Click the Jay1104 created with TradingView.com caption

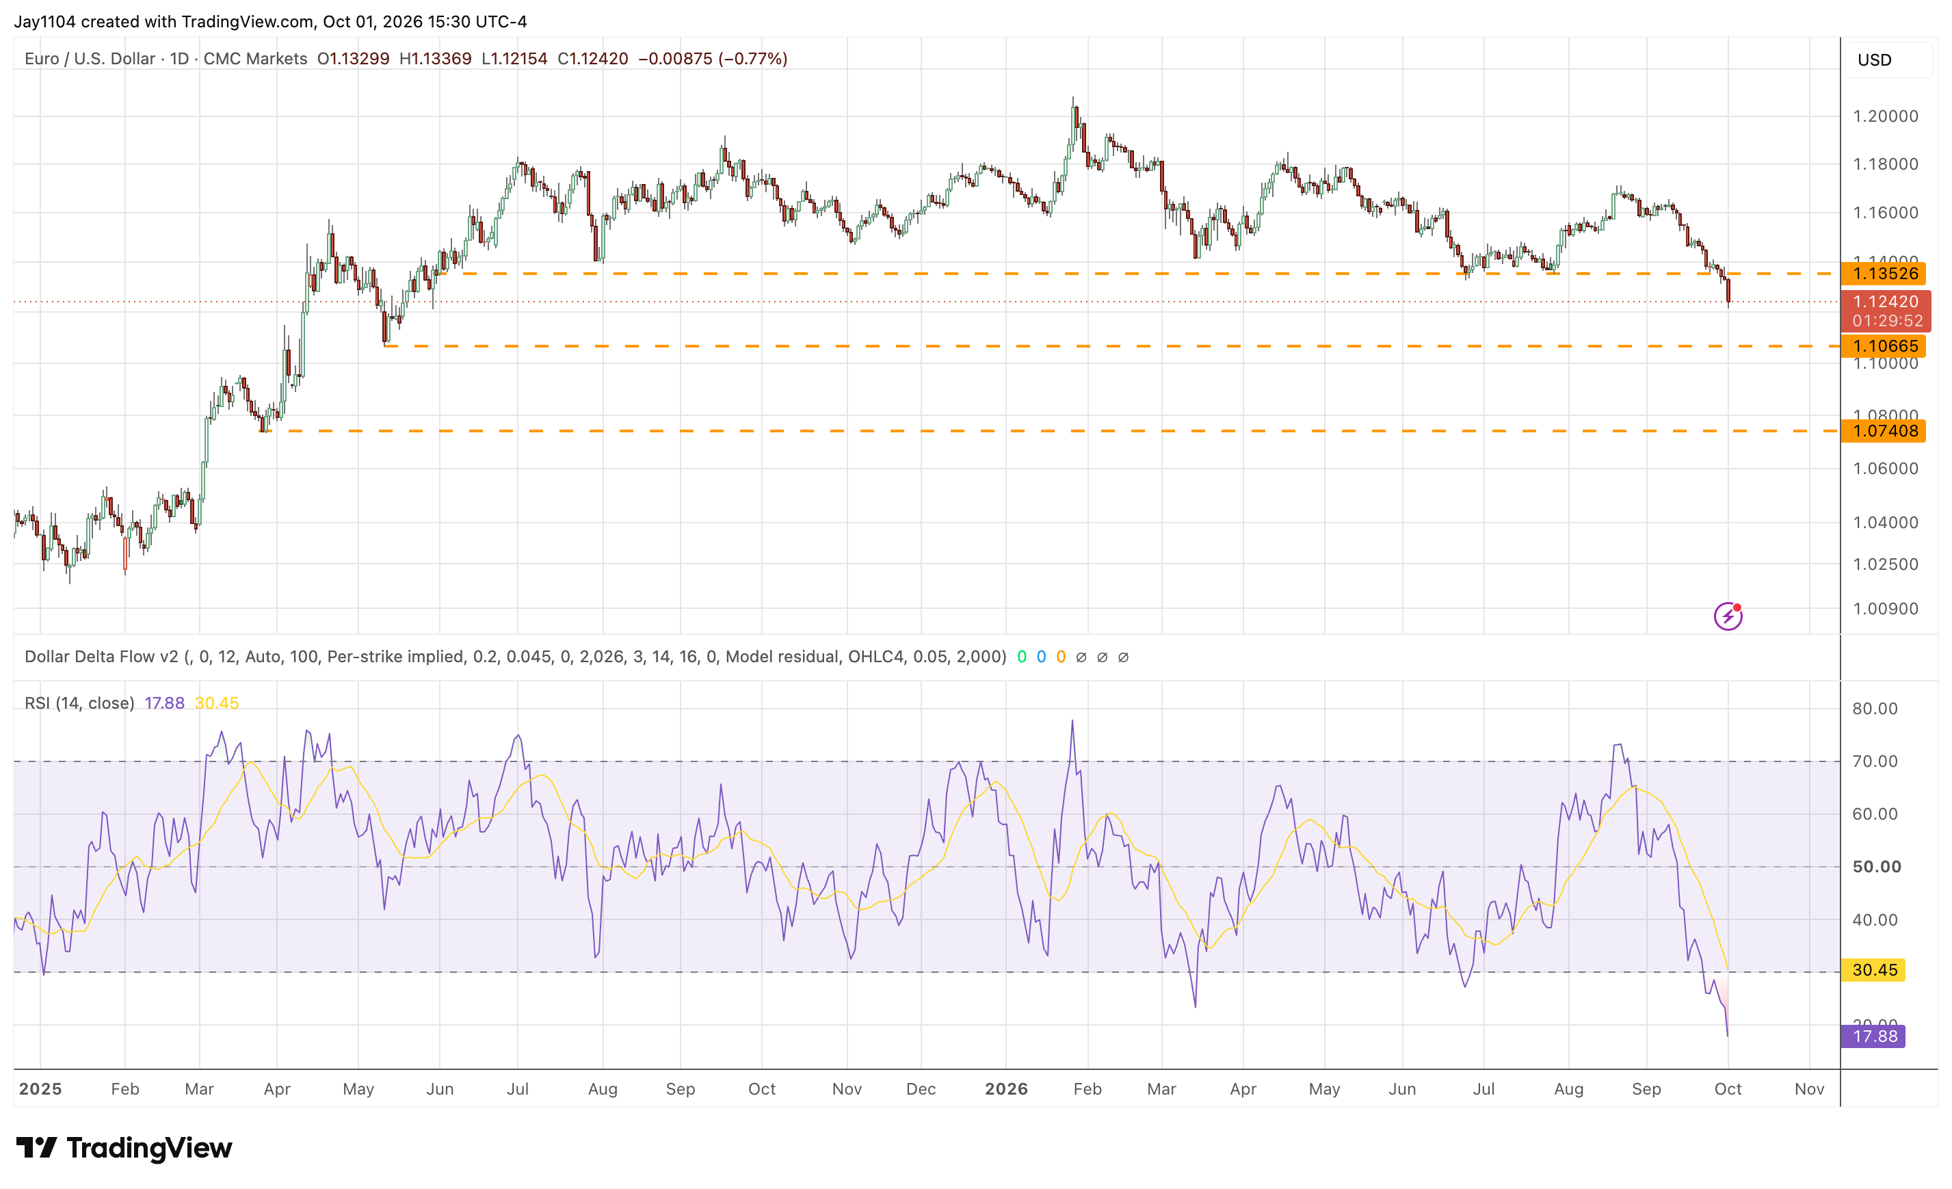pyautogui.click(x=270, y=21)
